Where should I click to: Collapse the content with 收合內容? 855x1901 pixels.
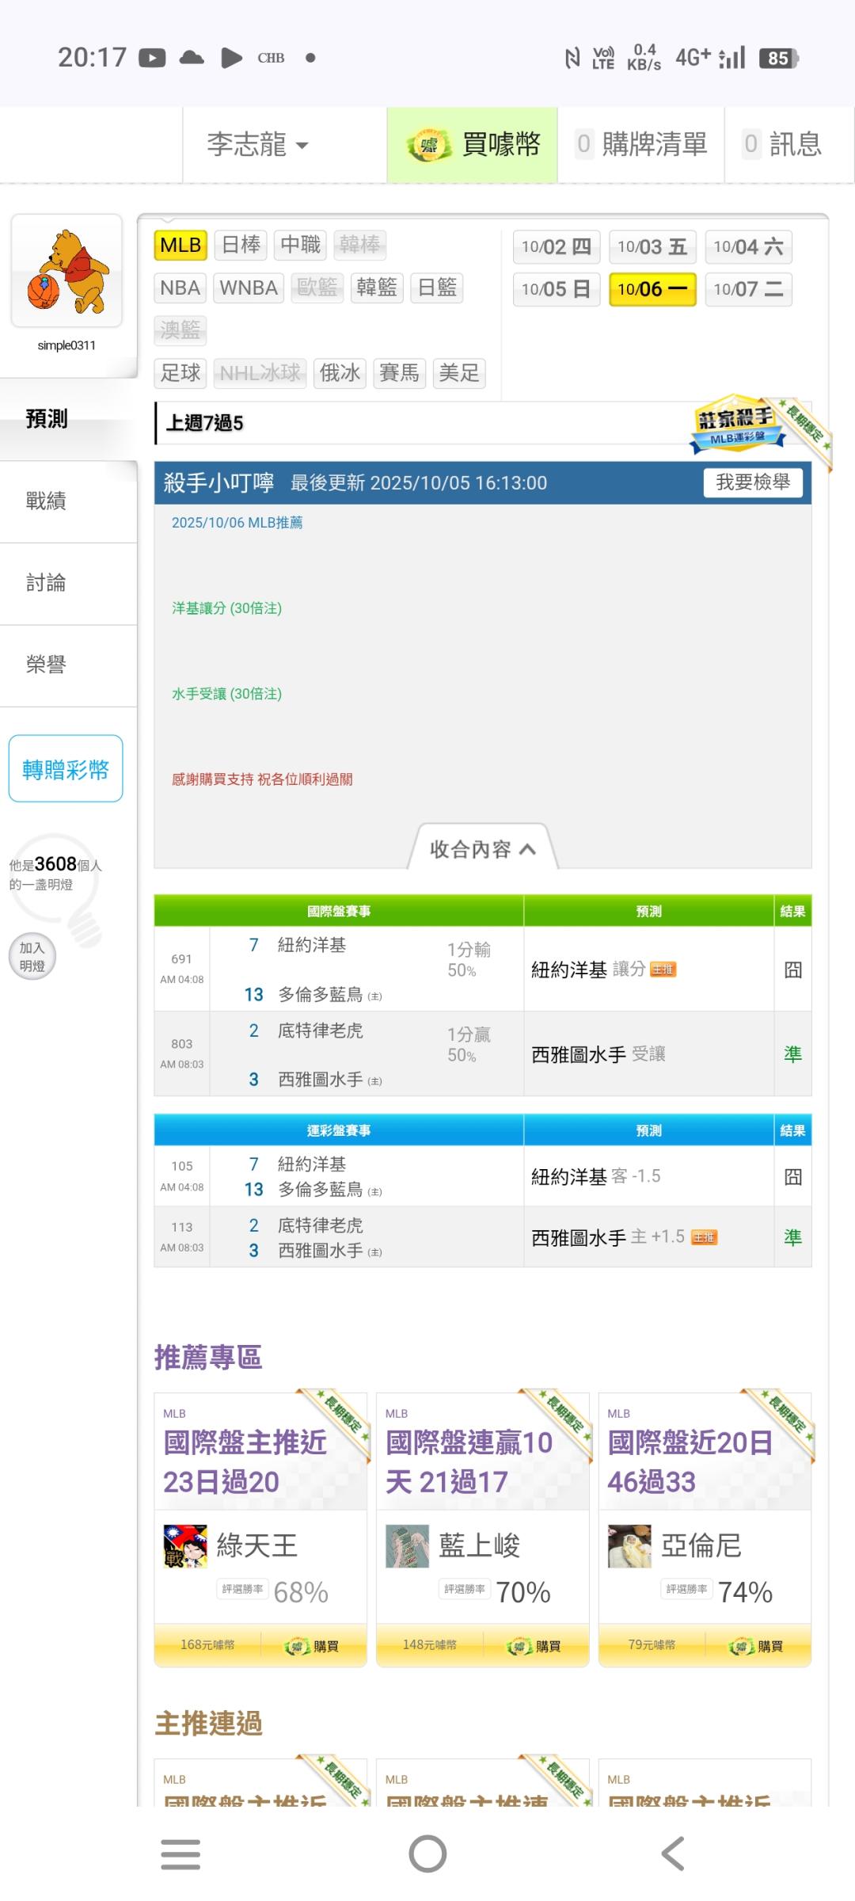[x=482, y=849]
